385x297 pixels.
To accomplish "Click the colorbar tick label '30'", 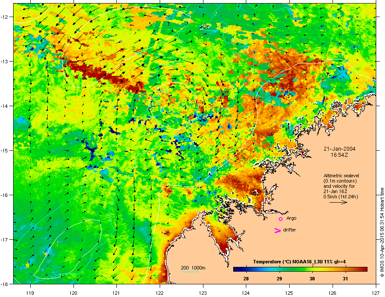I will [x=312, y=279].
